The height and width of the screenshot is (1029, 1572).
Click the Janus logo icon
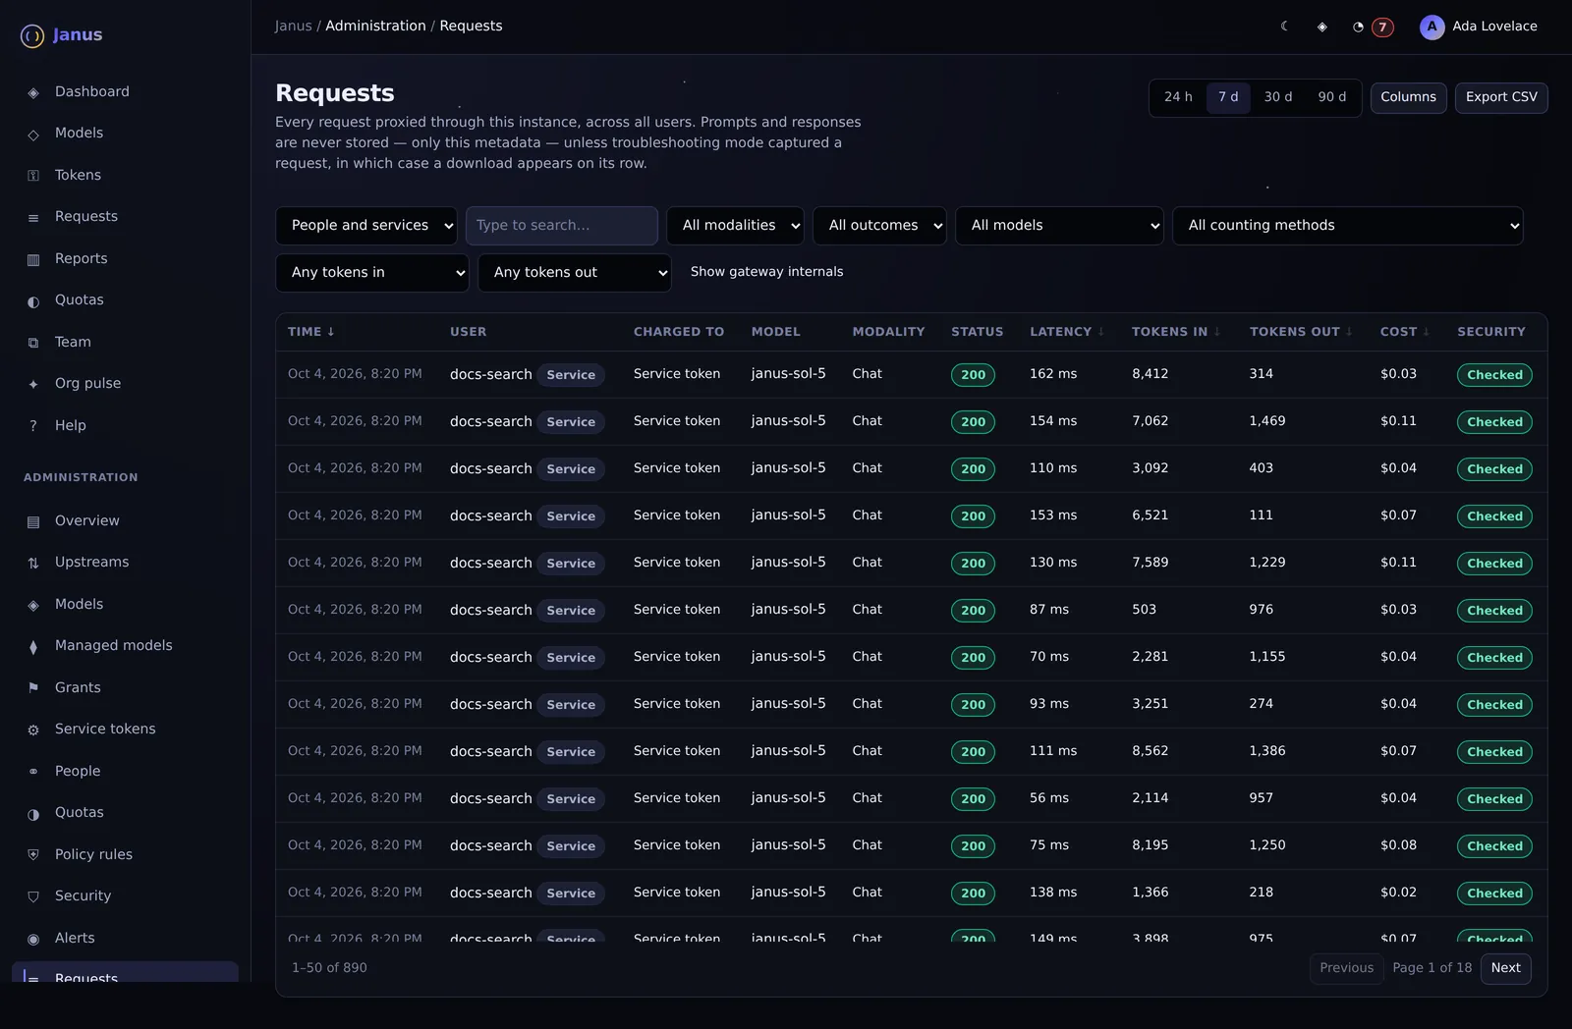click(x=32, y=36)
